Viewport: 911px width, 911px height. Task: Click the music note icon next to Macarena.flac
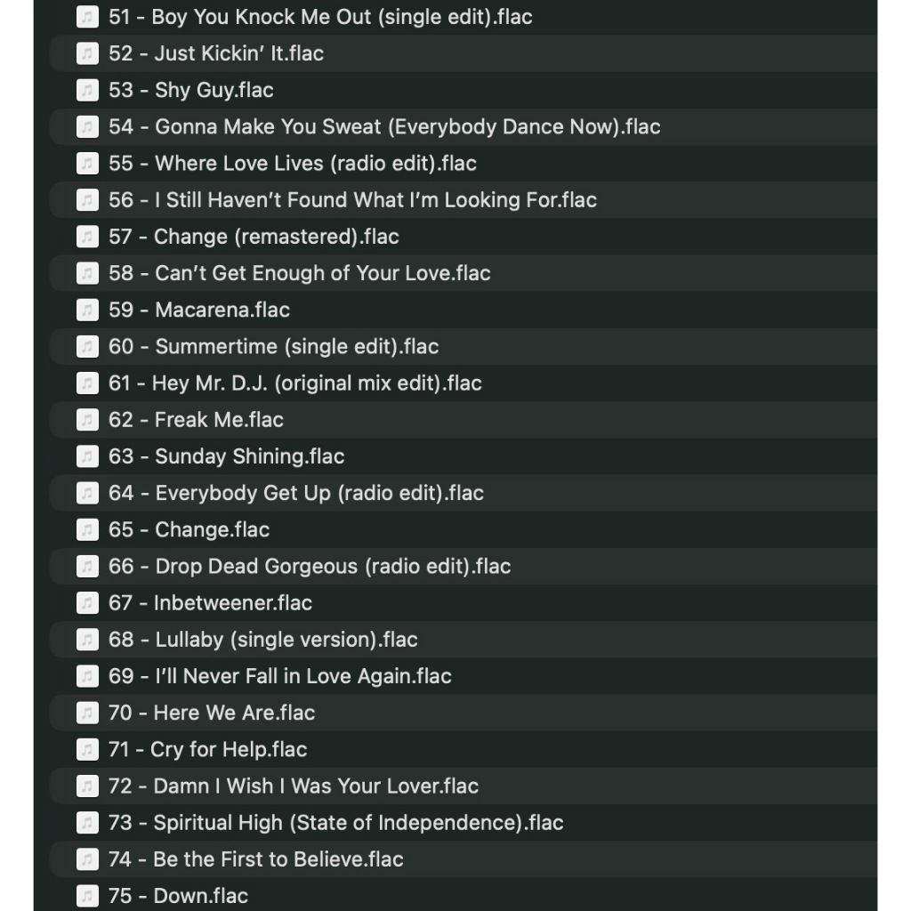click(87, 310)
